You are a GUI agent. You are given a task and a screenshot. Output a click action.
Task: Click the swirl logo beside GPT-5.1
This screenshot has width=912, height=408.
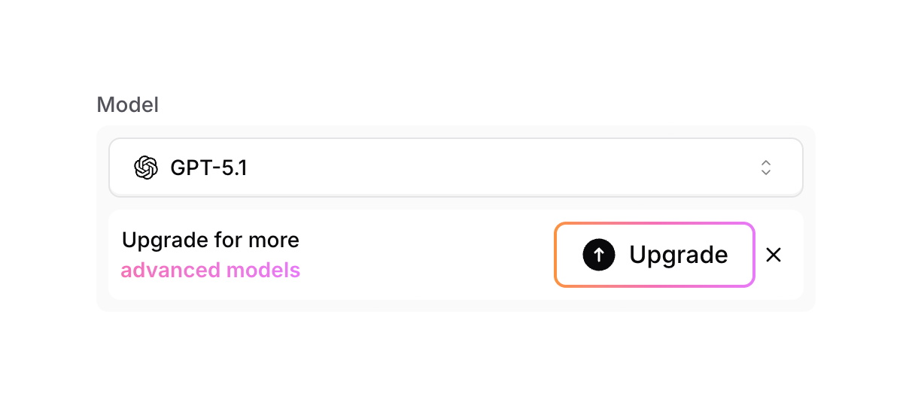[145, 168]
